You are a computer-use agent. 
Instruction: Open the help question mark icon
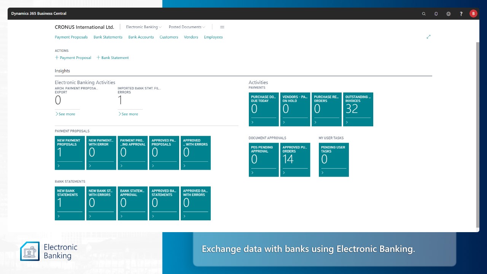coord(461,14)
